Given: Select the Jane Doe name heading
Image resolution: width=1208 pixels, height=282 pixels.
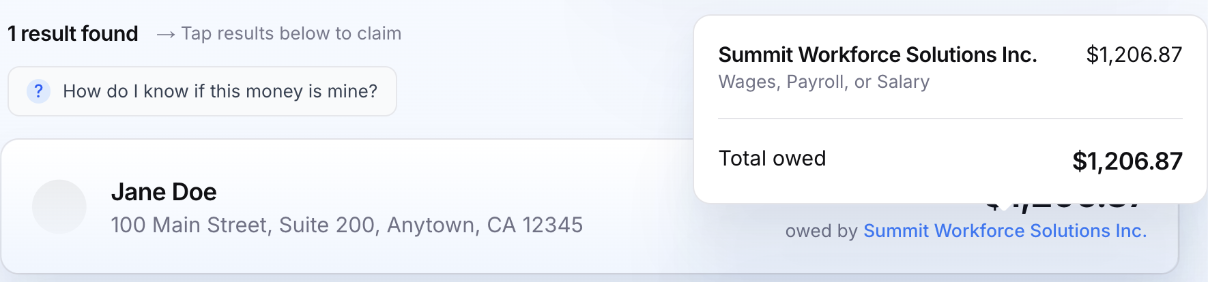Looking at the screenshot, I should pyautogui.click(x=164, y=192).
